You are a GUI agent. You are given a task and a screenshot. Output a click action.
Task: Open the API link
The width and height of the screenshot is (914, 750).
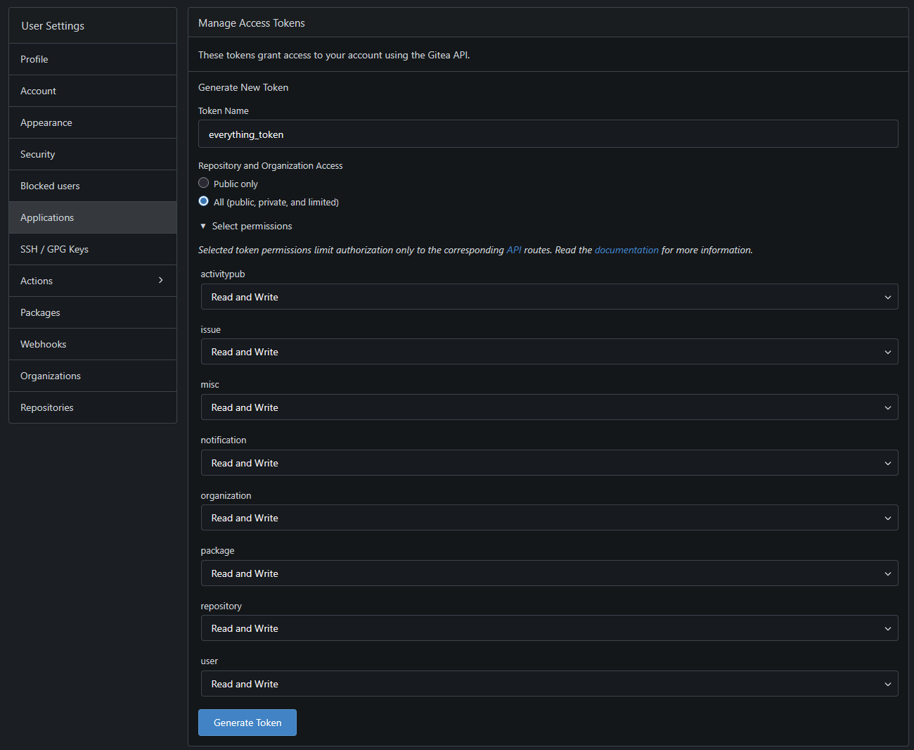tap(514, 250)
